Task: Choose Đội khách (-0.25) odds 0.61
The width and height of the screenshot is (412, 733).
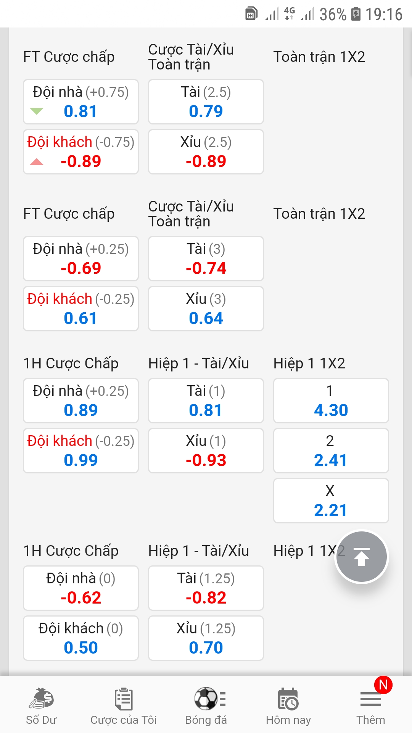Action: click(81, 309)
